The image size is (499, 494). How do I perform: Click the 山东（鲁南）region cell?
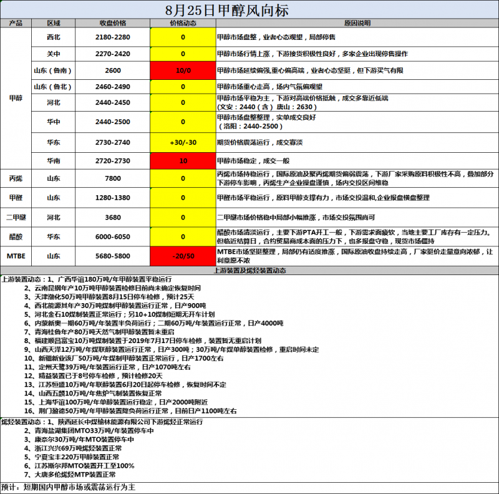click(x=54, y=70)
